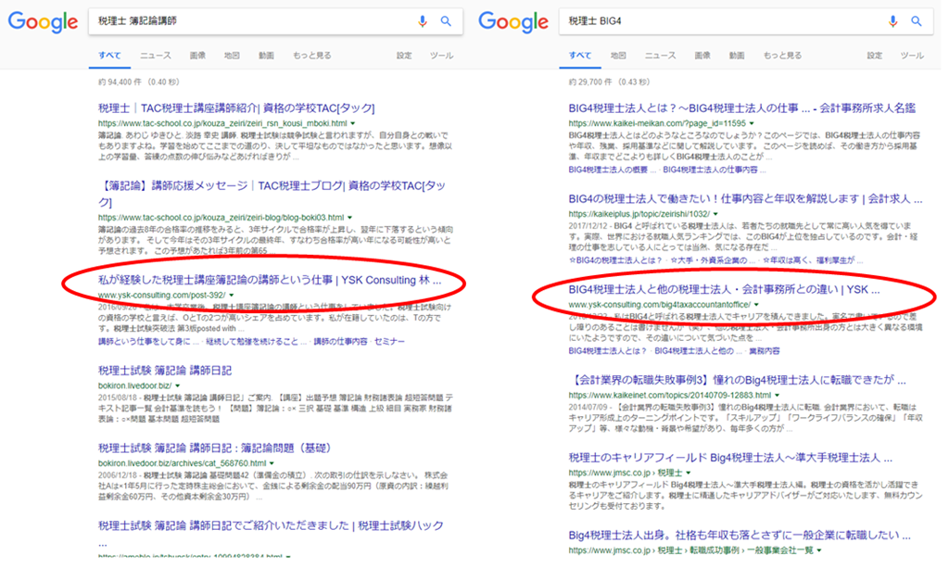The width and height of the screenshot is (949, 568).
Task: Focus the search field containing 税理士 BIG4
Action: point(746,21)
